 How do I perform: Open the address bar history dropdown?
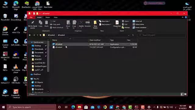(x=129, y=35)
